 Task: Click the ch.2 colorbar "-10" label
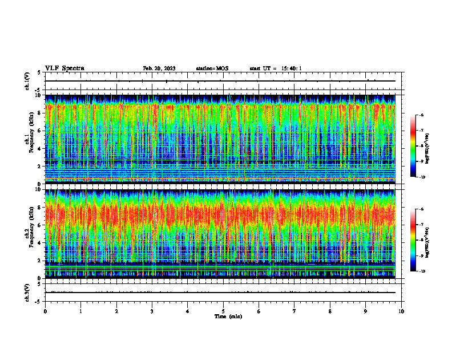(x=422, y=271)
